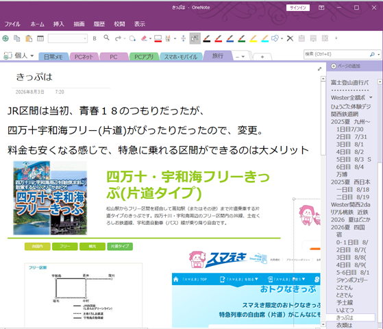Expand page to full view arrow icon
This screenshot has height=329, width=383.
(x=319, y=69)
